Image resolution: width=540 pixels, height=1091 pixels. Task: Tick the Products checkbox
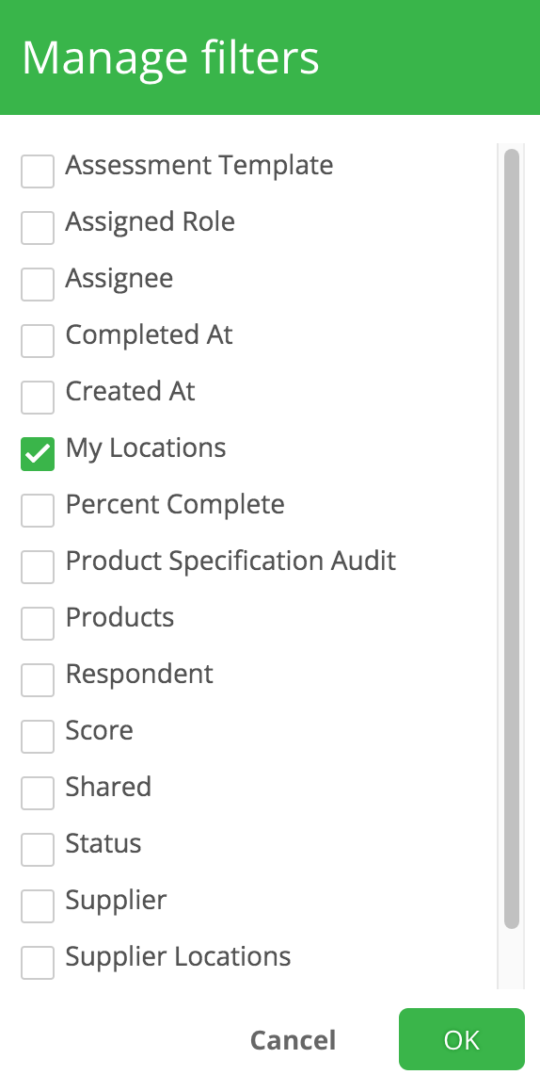[x=38, y=623]
